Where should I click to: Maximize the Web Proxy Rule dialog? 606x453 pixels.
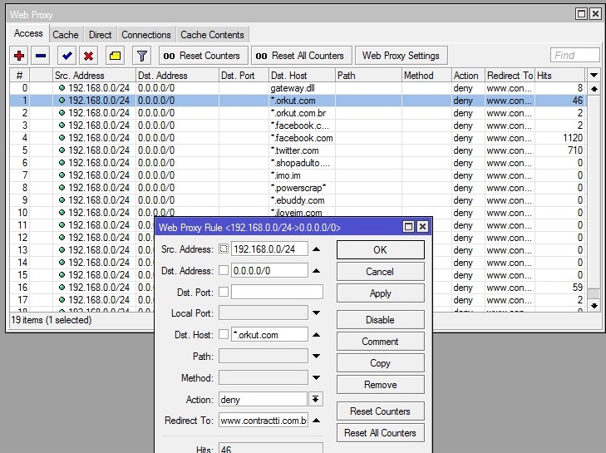[x=408, y=227]
